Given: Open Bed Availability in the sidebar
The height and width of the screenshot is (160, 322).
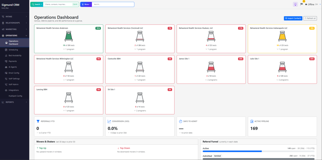Looking at the screenshot, I should [x=14, y=55].
